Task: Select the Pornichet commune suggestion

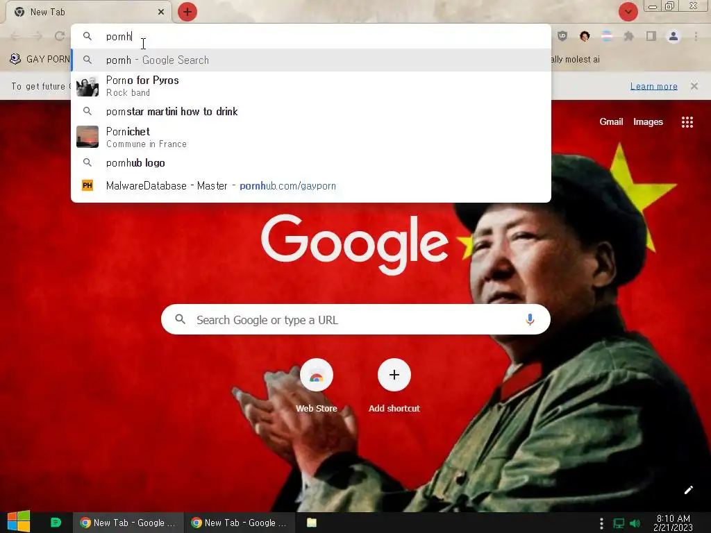Action: click(x=311, y=137)
